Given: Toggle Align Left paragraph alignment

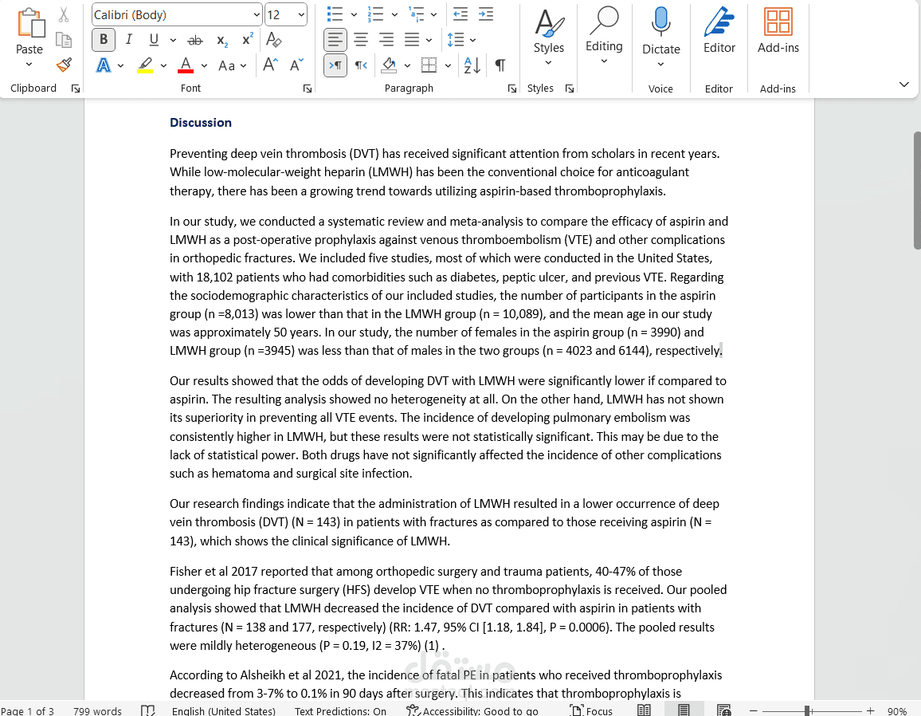Looking at the screenshot, I should pyautogui.click(x=335, y=40).
